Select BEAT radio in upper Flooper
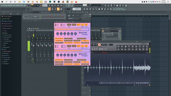 [56, 24]
